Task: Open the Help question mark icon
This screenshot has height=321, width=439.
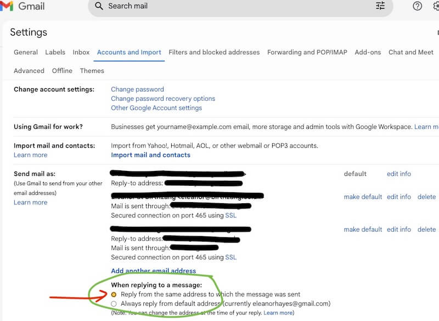Action: tap(417, 6)
